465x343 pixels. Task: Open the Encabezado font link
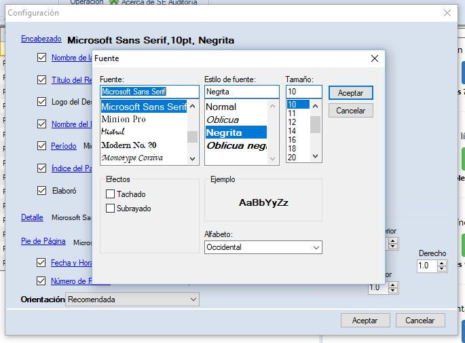coord(41,39)
